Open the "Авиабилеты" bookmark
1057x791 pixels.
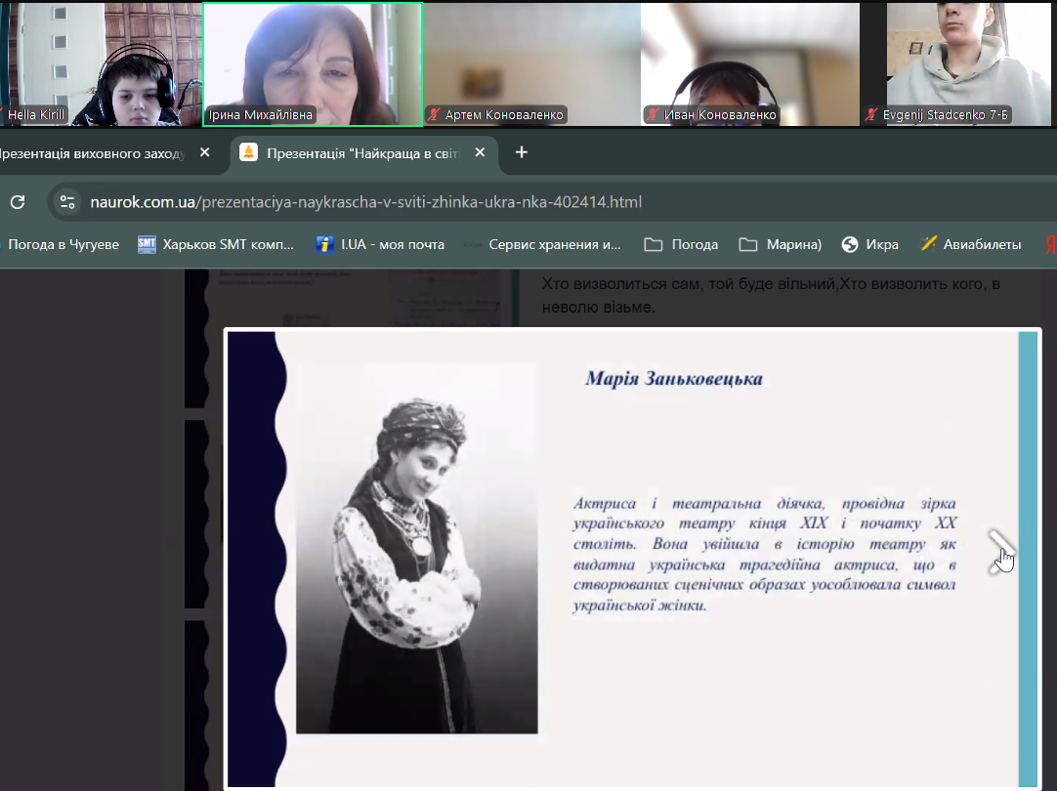point(971,244)
